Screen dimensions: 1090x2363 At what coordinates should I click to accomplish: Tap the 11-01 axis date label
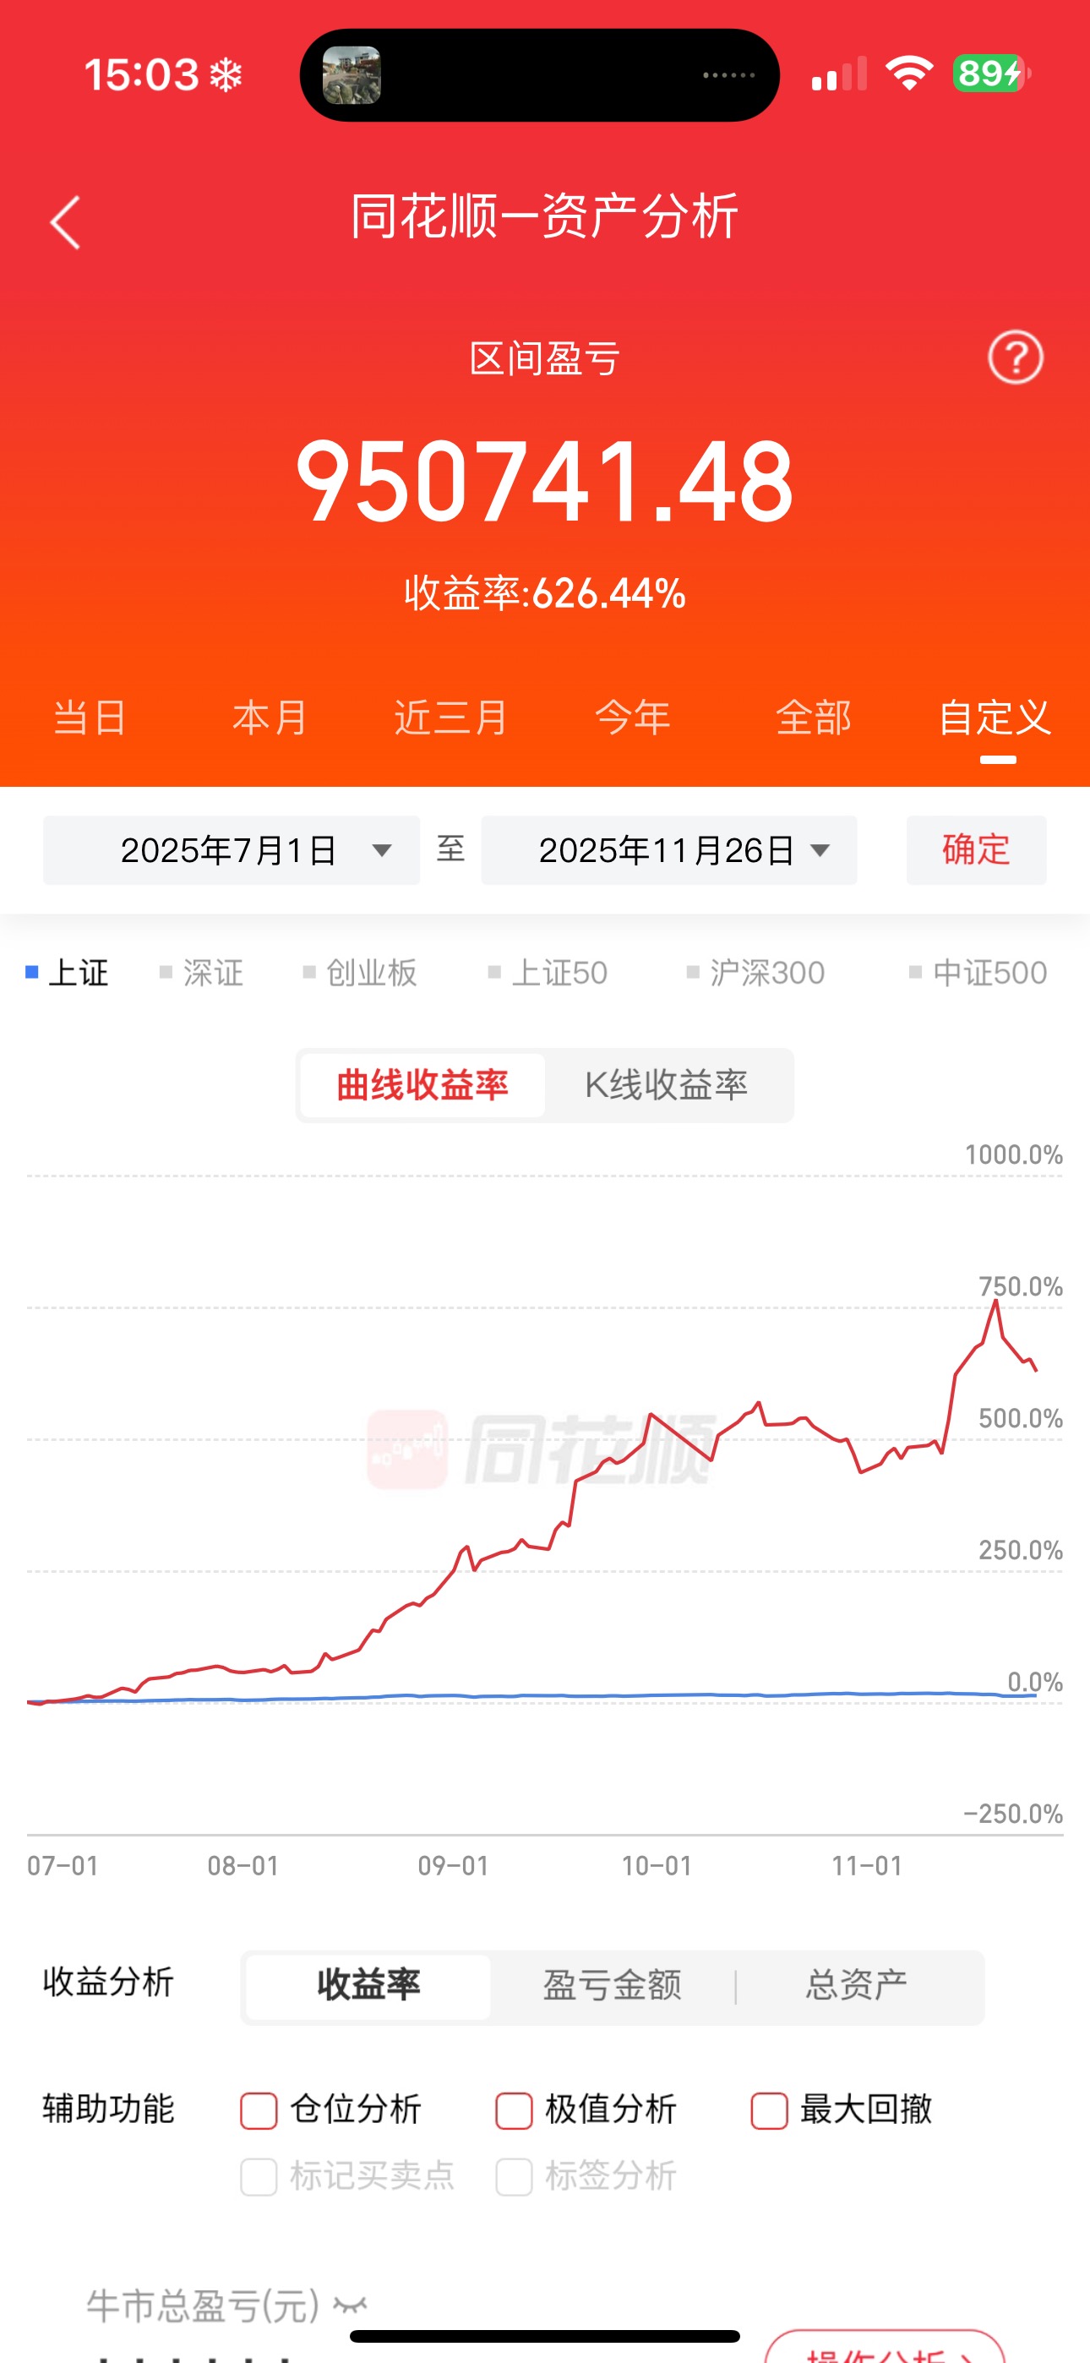click(867, 1866)
